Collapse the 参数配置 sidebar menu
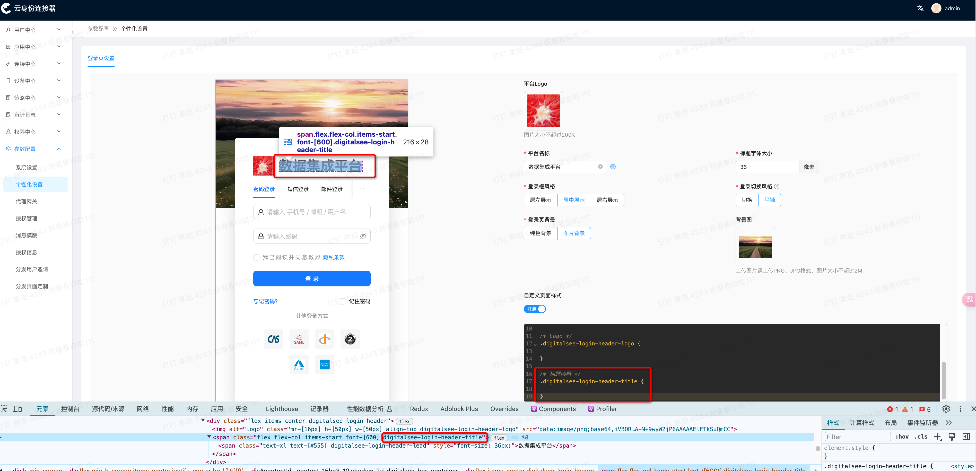Image resolution: width=976 pixels, height=471 pixels. pos(33,149)
